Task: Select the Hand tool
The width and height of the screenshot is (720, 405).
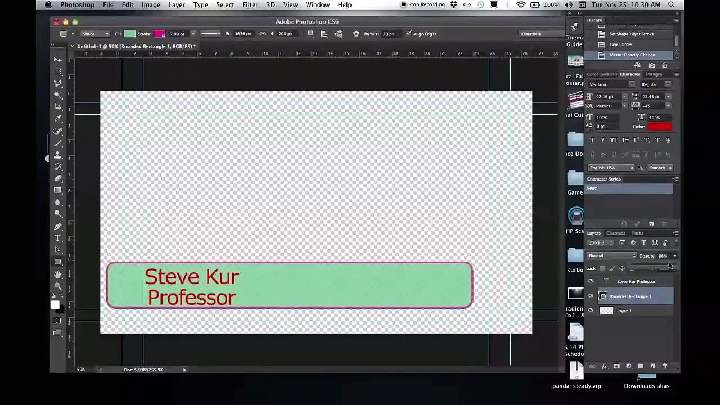Action: 58,274
